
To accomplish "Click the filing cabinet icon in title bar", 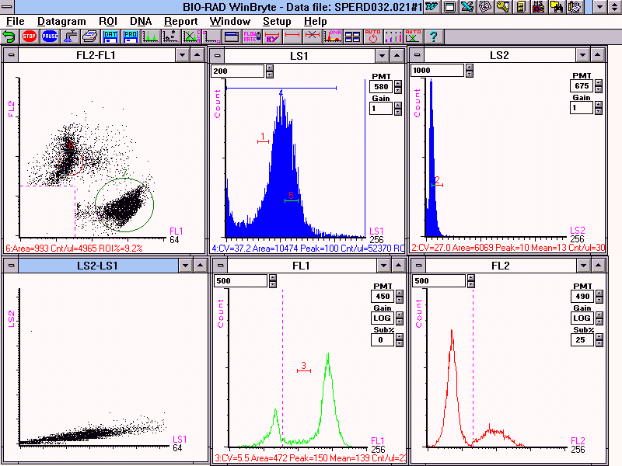I will [x=521, y=7].
